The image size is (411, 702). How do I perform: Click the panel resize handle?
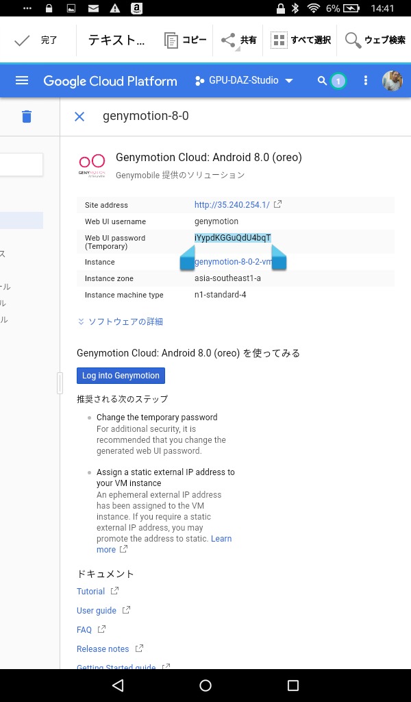60,383
